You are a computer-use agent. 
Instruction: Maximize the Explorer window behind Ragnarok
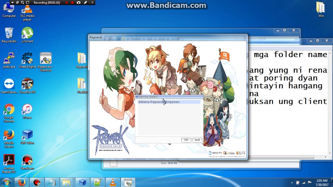pos(285,30)
